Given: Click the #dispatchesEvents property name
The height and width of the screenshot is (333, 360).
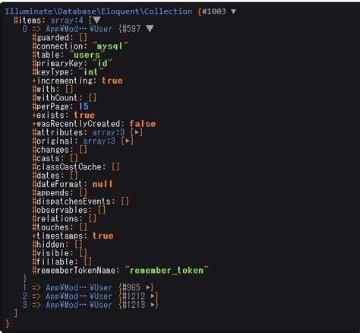Looking at the screenshot, I should pyautogui.click(x=71, y=201).
